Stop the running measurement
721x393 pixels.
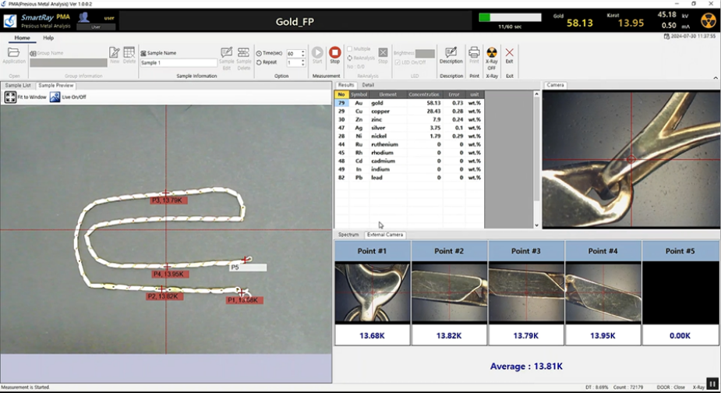334,55
